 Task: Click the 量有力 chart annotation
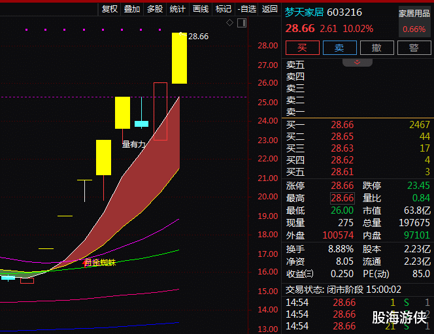coord(134,144)
